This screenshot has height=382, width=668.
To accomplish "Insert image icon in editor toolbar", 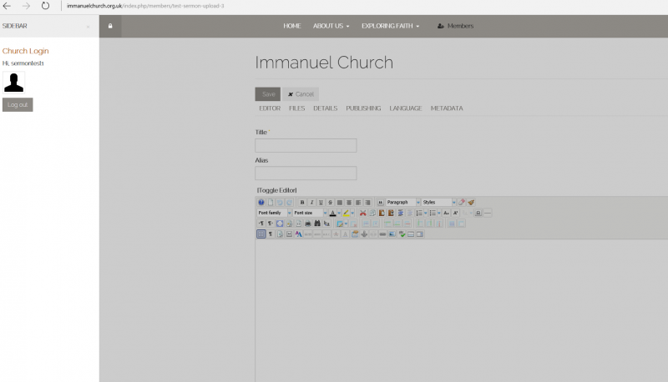I will [x=392, y=234].
